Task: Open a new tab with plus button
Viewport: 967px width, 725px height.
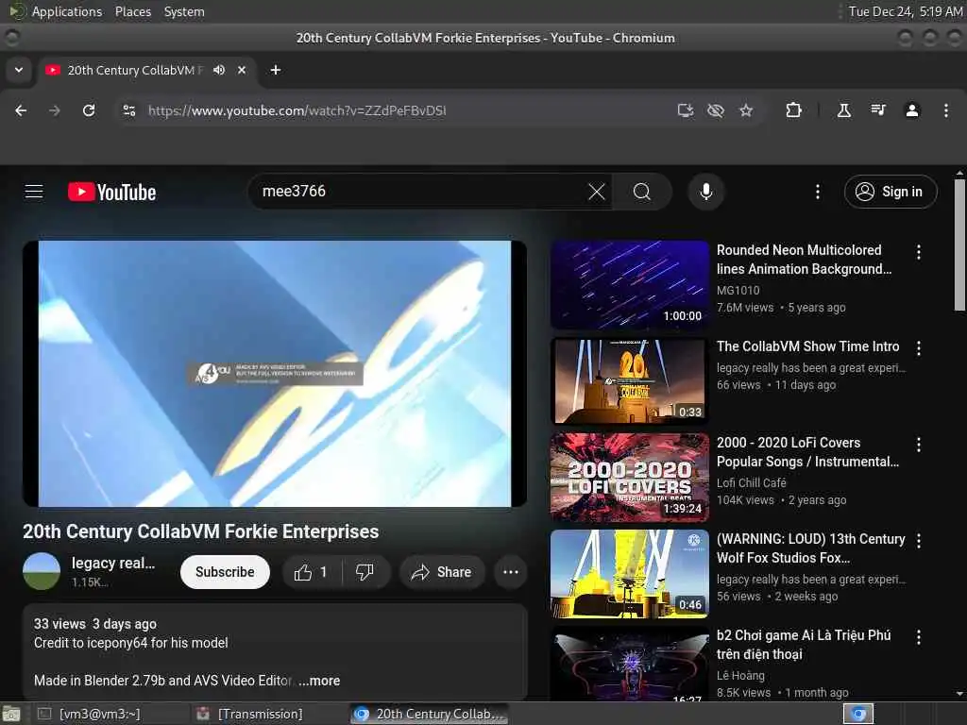Action: (x=276, y=70)
